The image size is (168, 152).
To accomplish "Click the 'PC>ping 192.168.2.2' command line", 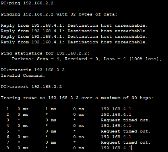I will tap(27, 3).
